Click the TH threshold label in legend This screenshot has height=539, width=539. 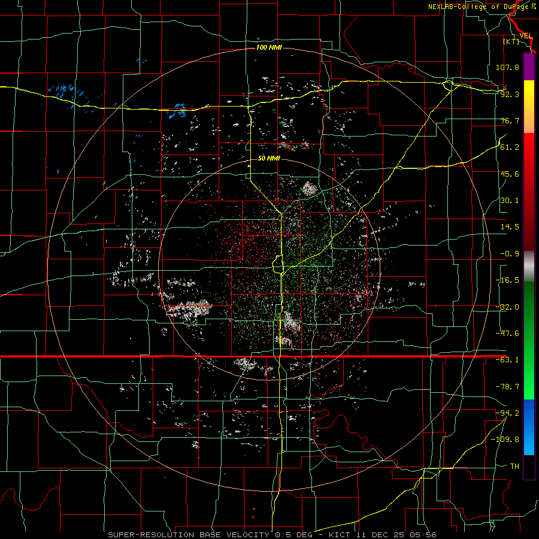pos(514,467)
